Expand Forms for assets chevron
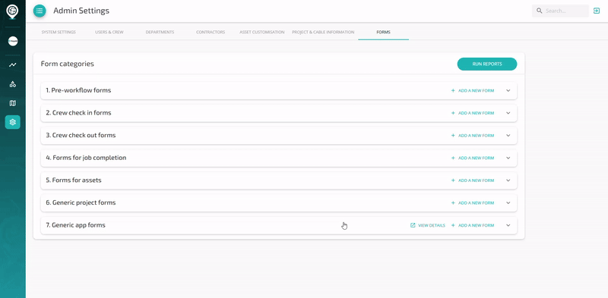 (508, 180)
